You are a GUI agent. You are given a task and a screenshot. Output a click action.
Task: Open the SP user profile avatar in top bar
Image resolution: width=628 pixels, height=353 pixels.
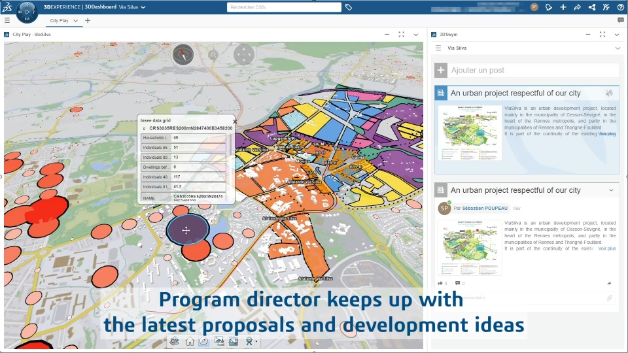[534, 7]
